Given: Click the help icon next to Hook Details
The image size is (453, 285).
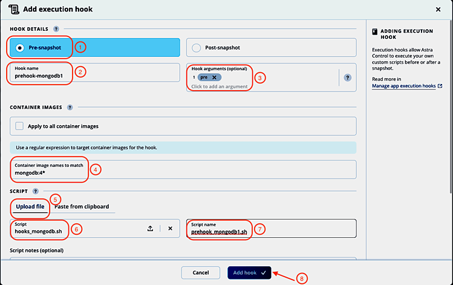Looking at the screenshot, I should click(x=56, y=28).
